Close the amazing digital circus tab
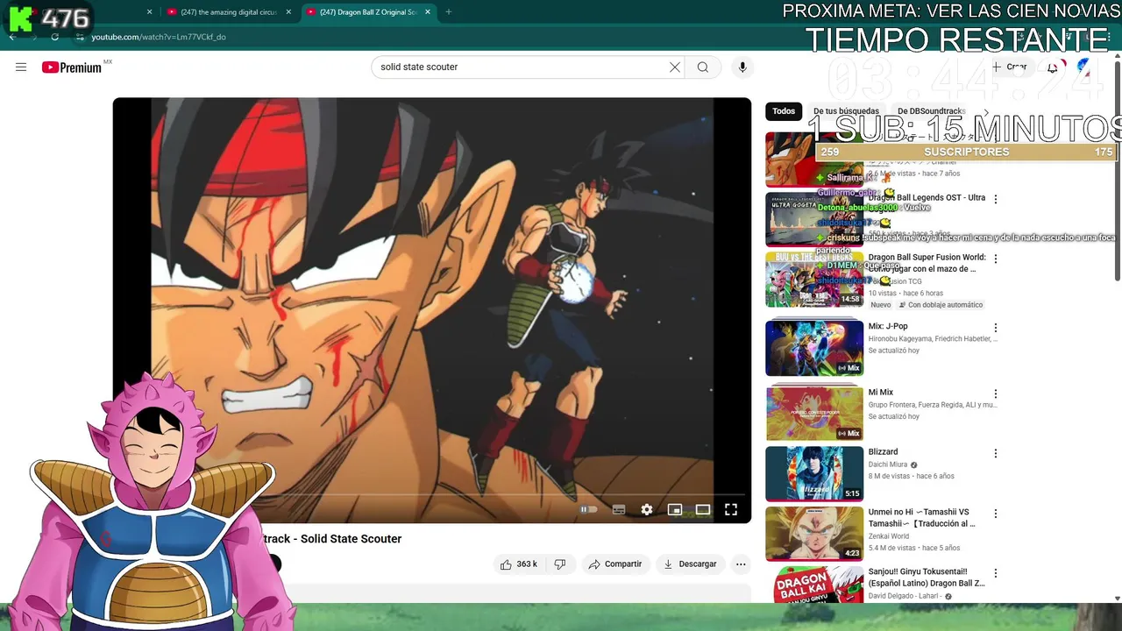Viewport: 1122px width, 631px height. point(288,12)
